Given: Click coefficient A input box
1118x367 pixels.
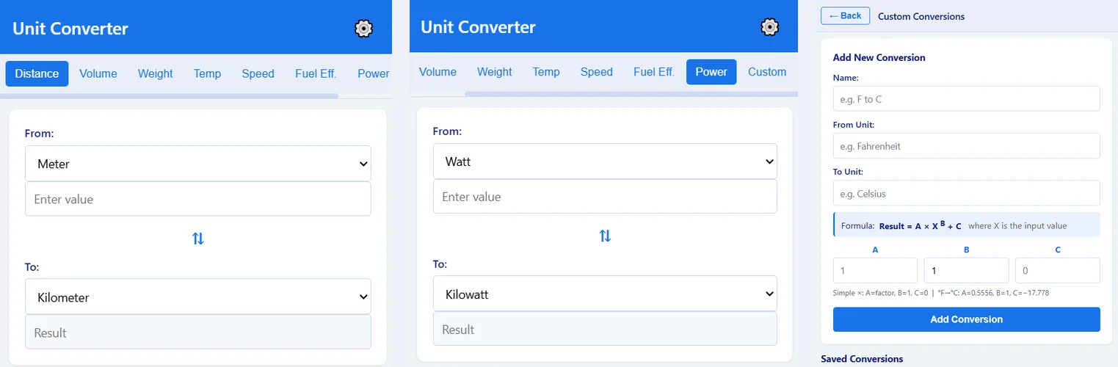Looking at the screenshot, I should [x=875, y=271].
